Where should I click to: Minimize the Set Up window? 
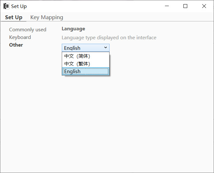pyautogui.click(x=167, y=6)
